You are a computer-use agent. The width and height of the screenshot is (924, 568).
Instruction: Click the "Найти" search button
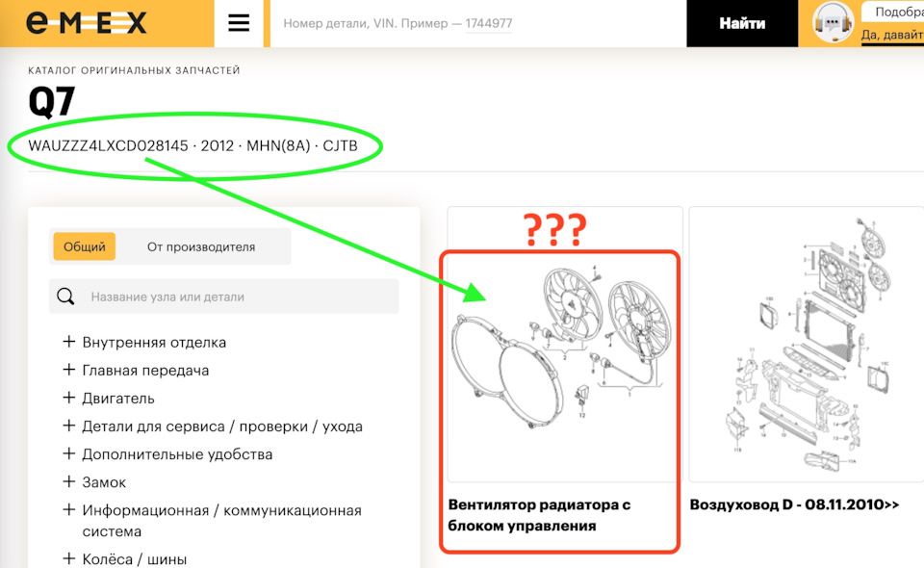point(741,22)
